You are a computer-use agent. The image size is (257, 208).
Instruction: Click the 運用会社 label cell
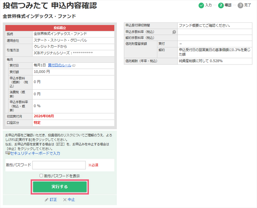click(x=19, y=41)
